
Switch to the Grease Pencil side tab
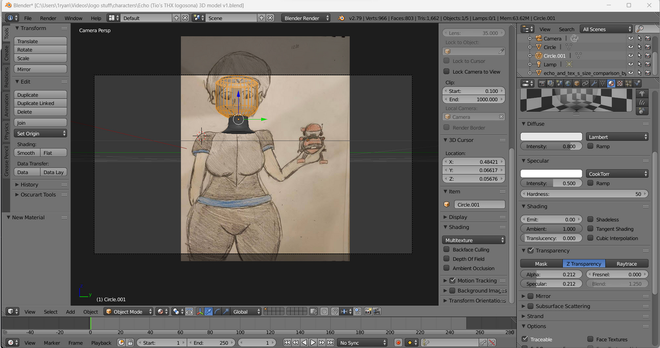click(6, 161)
